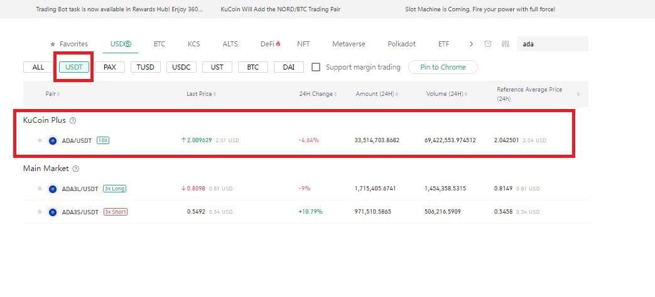Open the Main Market help question mark
This screenshot has height=297, width=655.
point(75,169)
